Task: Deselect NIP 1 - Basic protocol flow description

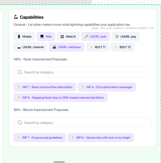Action: (x=45, y=87)
